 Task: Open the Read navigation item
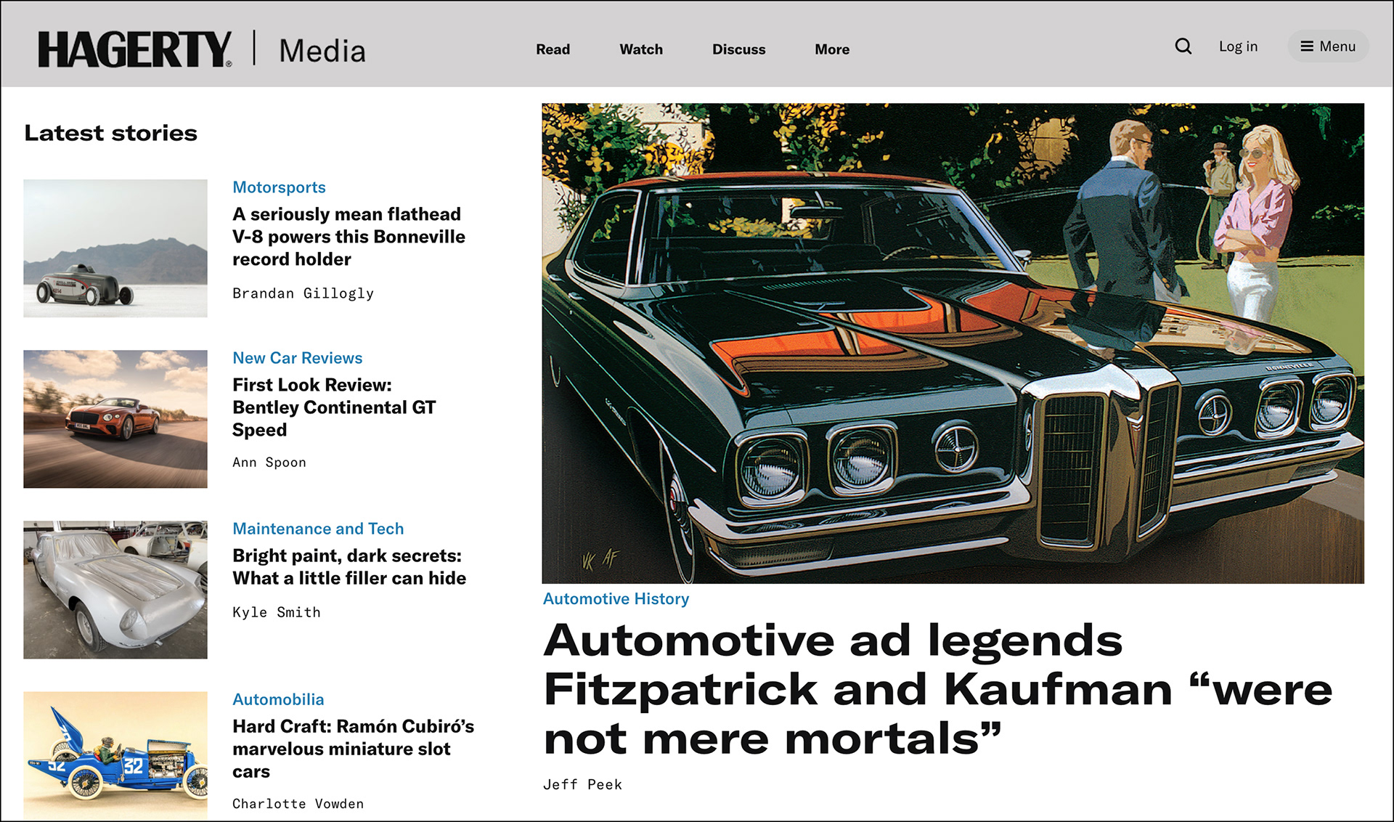(x=553, y=49)
